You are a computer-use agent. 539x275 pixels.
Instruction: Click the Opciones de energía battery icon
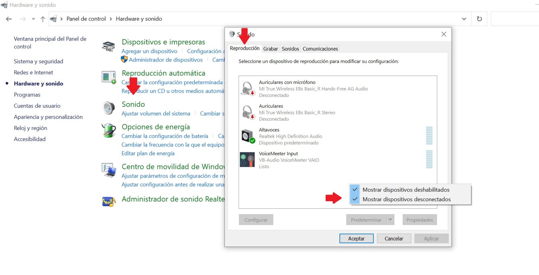pos(108,130)
